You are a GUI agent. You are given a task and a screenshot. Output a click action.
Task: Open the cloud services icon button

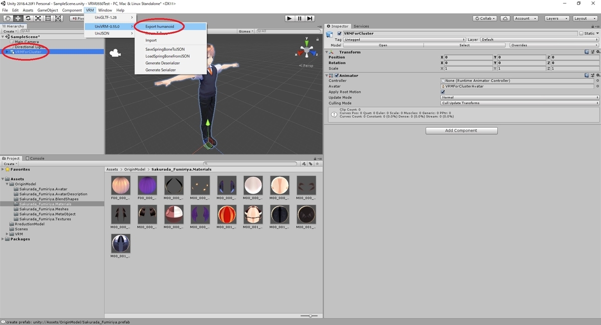point(506,18)
